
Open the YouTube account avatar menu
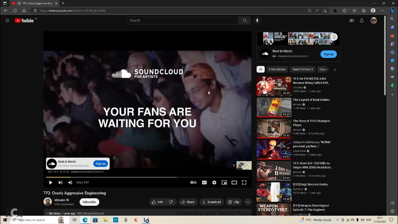[x=374, y=21]
